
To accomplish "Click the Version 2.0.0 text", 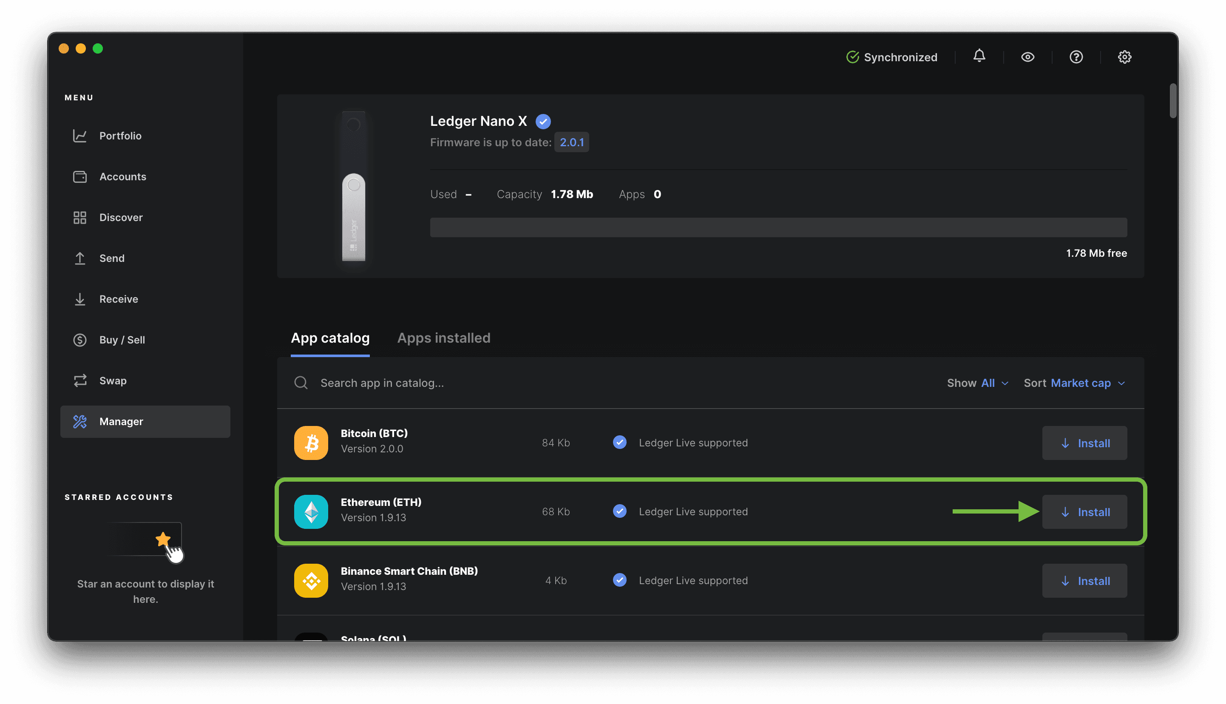I will click(372, 449).
